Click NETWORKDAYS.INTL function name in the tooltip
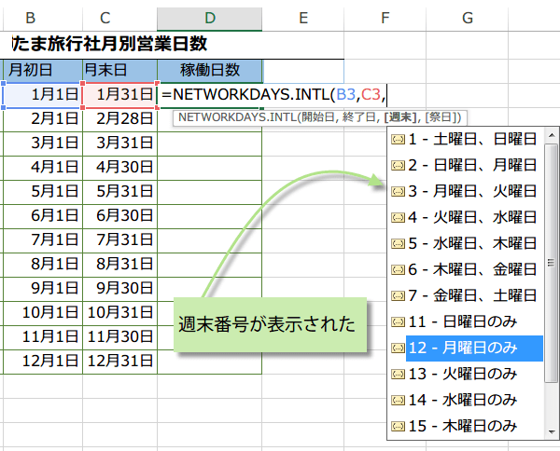 [237, 117]
